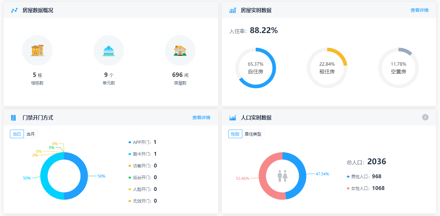440x216 pixels.
Task: Click the 9 个 unit count
Action: click(x=109, y=75)
